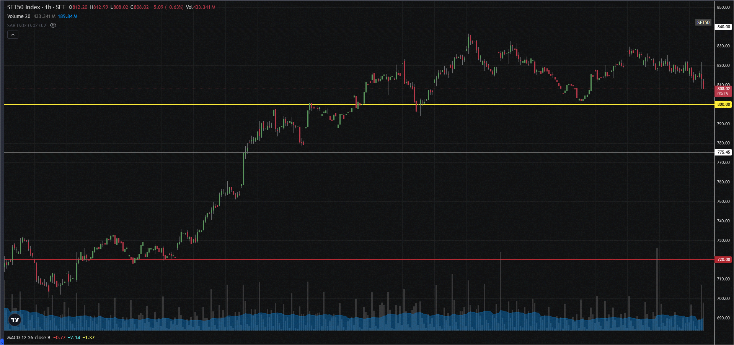Click the 820.00 price scale label
The image size is (734, 345).
[723, 65]
